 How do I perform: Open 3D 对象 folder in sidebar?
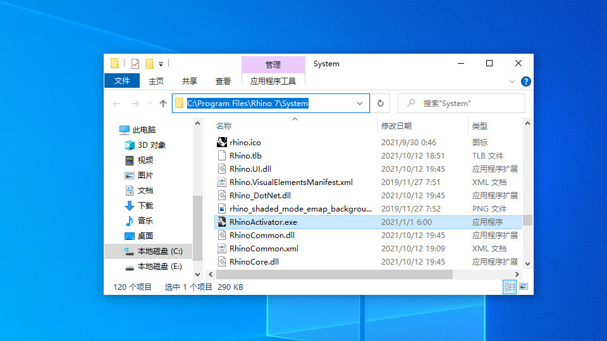click(x=151, y=145)
